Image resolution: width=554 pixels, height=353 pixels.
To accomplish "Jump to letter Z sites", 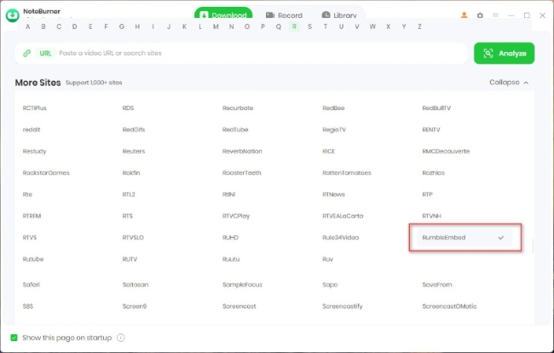I will [x=419, y=26].
